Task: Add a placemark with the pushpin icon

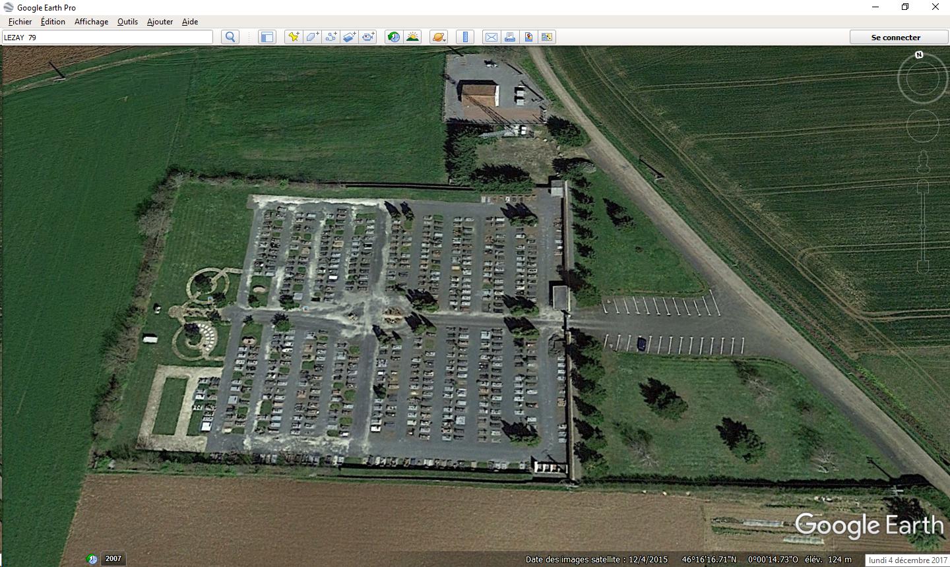Action: pyautogui.click(x=293, y=37)
